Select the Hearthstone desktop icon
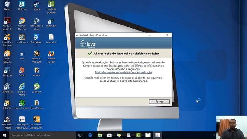247x139 pixels. tap(22, 39)
